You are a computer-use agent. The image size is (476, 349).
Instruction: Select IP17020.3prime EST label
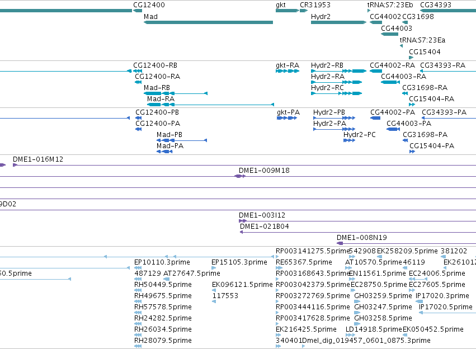coord(442,296)
